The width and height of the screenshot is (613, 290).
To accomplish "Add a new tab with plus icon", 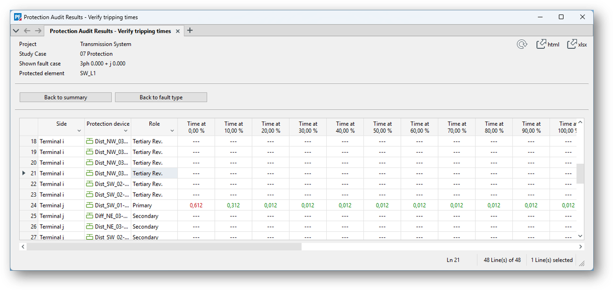I will (190, 31).
